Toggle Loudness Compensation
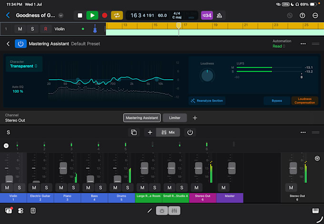This screenshot has width=324, height=224. click(x=304, y=101)
